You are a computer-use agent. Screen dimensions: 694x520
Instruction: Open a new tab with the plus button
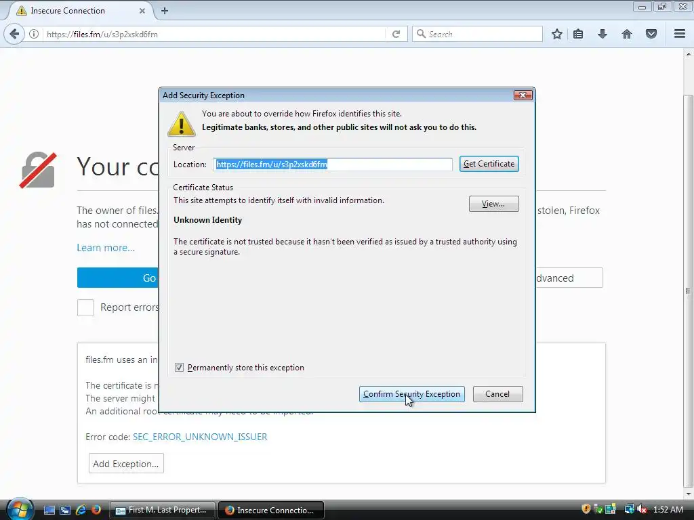[x=165, y=11]
